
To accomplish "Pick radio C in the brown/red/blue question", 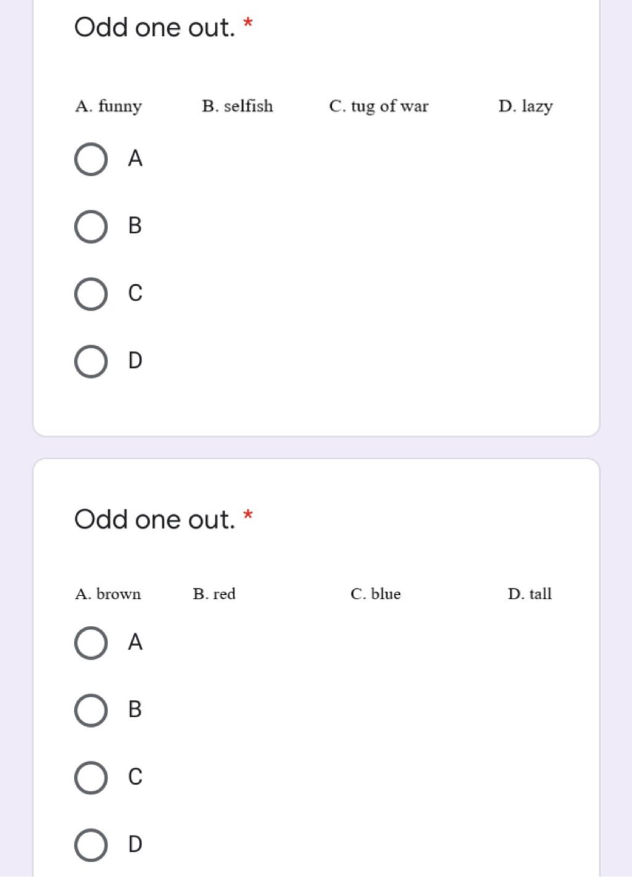I will coord(91,778).
